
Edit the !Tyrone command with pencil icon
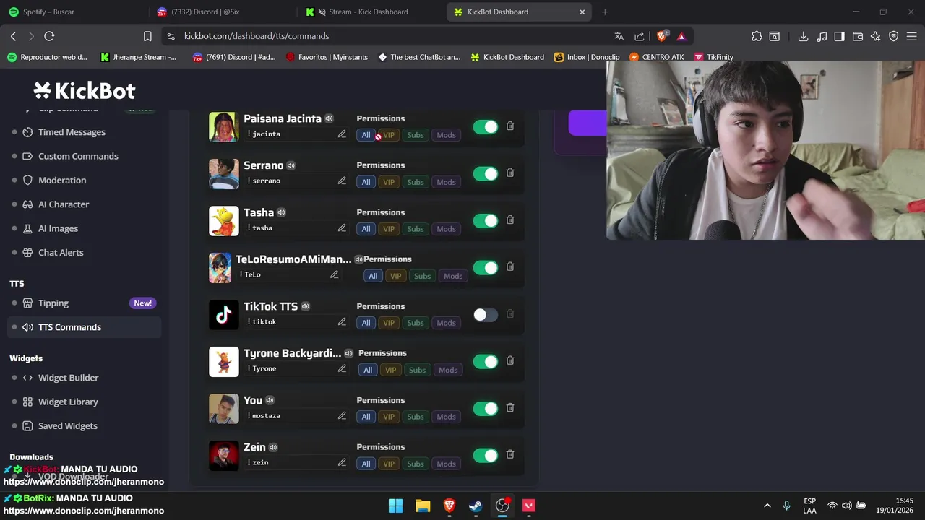(342, 368)
